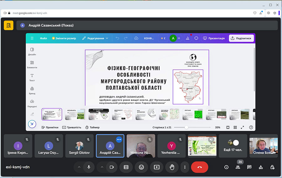Image resolution: width=282 pixels, height=178 pixels.
Task: Click the zoom slider at 35%
Action: pyautogui.click(x=186, y=127)
